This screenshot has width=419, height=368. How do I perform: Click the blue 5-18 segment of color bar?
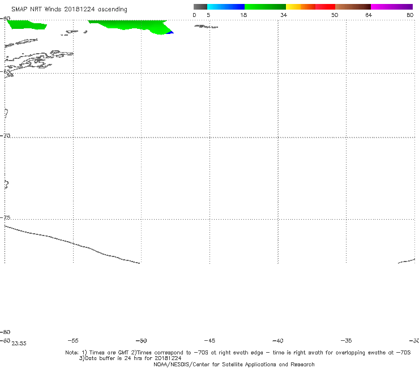click(x=226, y=7)
